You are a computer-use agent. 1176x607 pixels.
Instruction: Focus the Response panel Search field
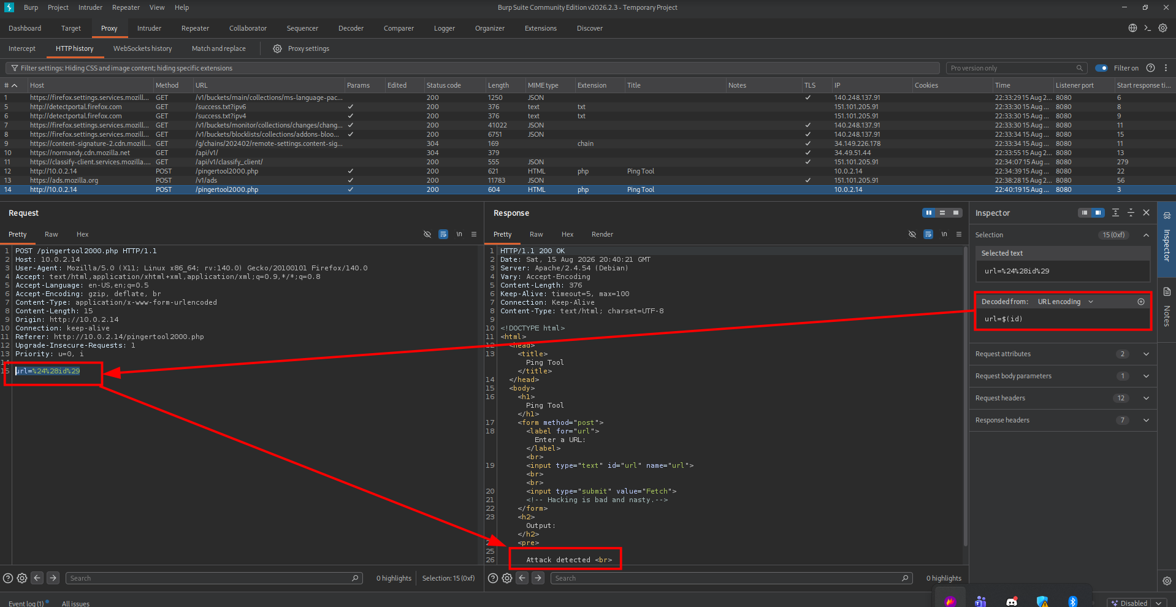pos(732,578)
